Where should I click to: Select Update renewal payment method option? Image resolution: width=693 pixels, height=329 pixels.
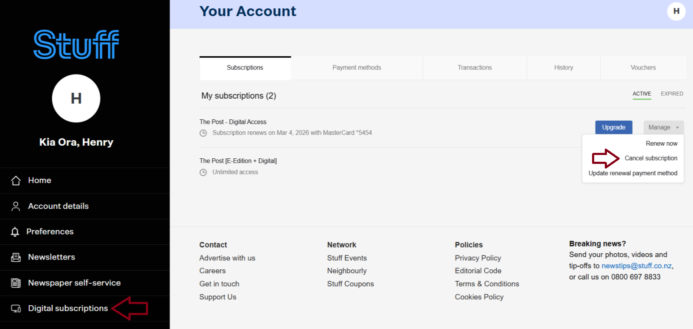pyautogui.click(x=633, y=173)
